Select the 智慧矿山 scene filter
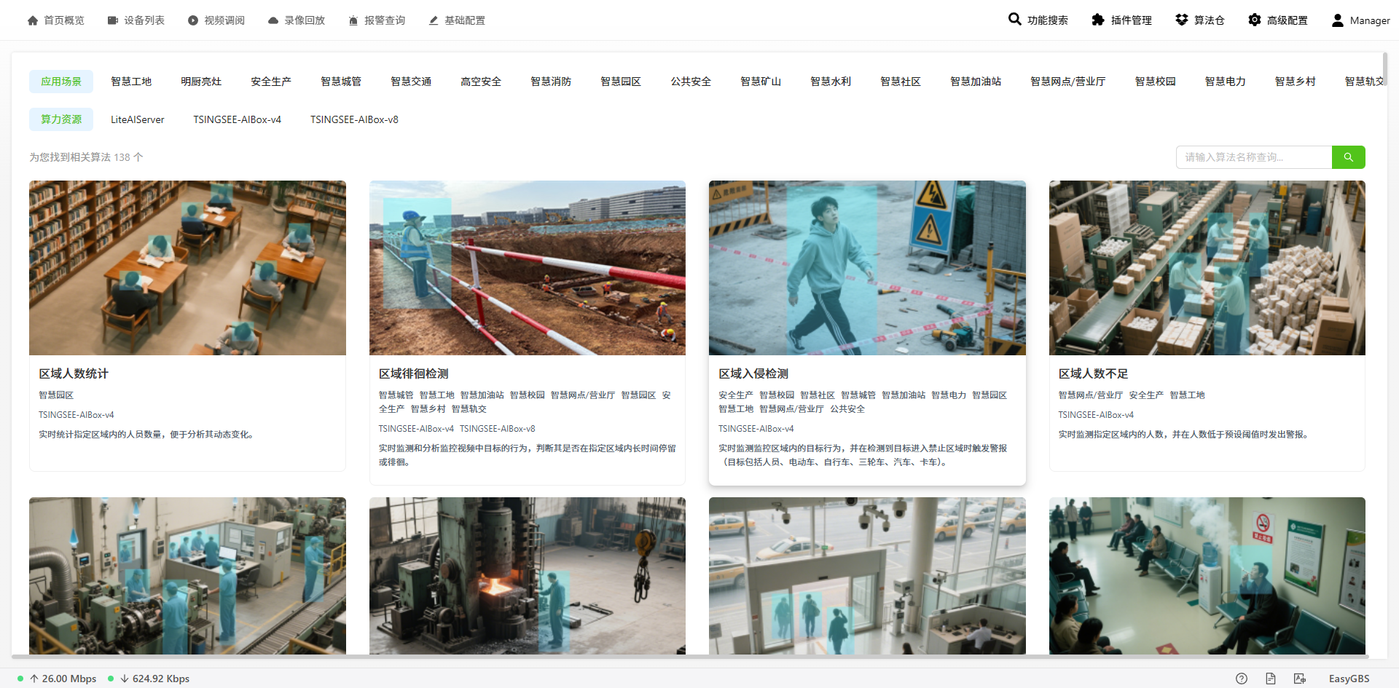This screenshot has width=1399, height=688. [x=761, y=82]
